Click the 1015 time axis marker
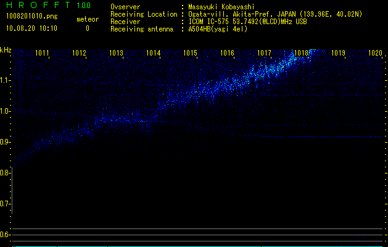 pyautogui.click(x=190, y=53)
